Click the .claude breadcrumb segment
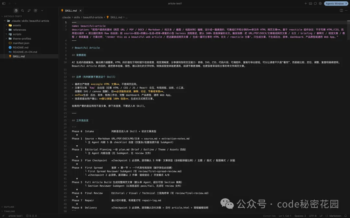350x218 pixels. (66, 17)
